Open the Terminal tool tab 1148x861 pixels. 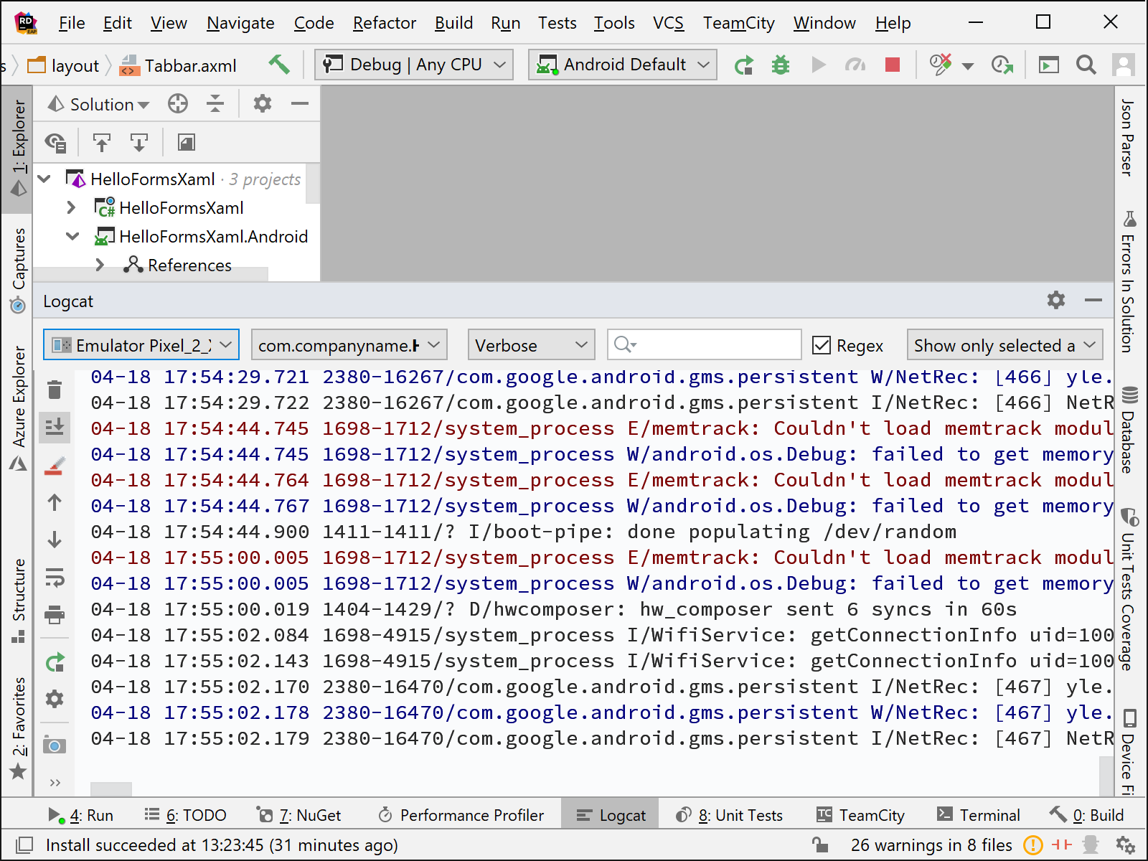click(979, 815)
